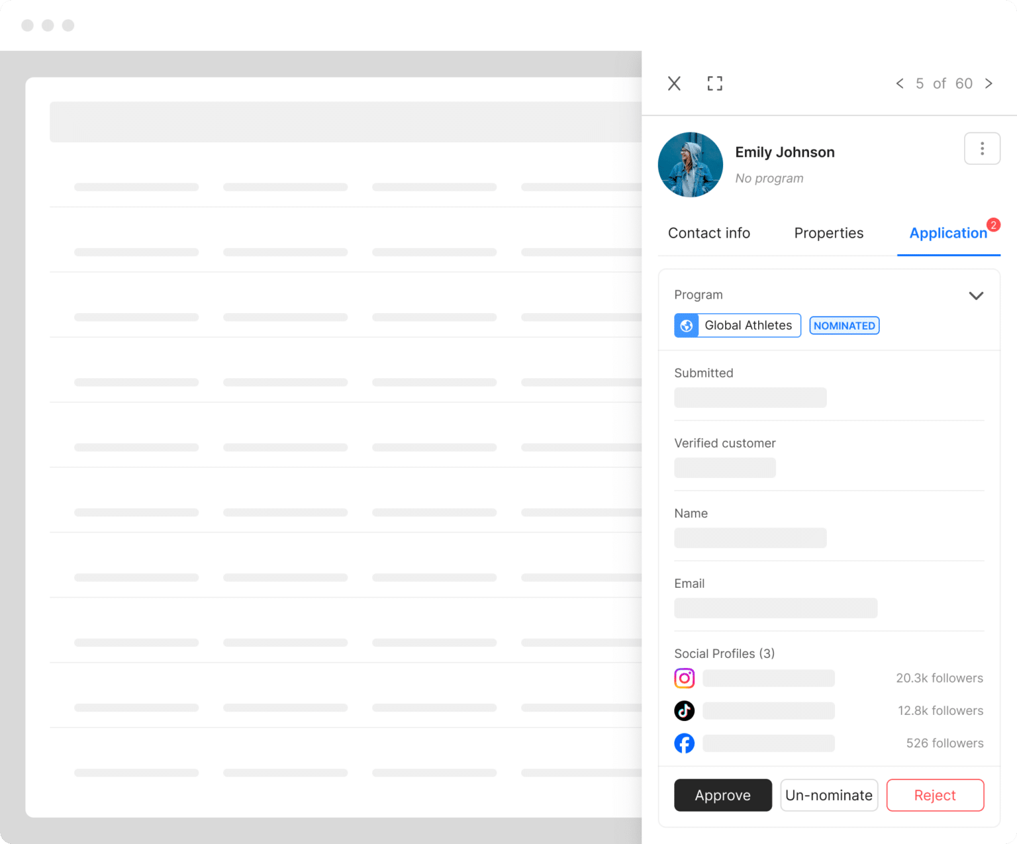Close the Emily Johnson side panel
The width and height of the screenshot is (1017, 844).
674,83
